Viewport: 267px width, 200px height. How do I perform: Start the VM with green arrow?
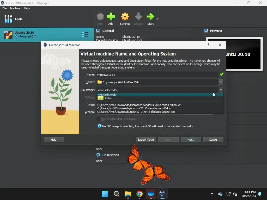click(150, 19)
